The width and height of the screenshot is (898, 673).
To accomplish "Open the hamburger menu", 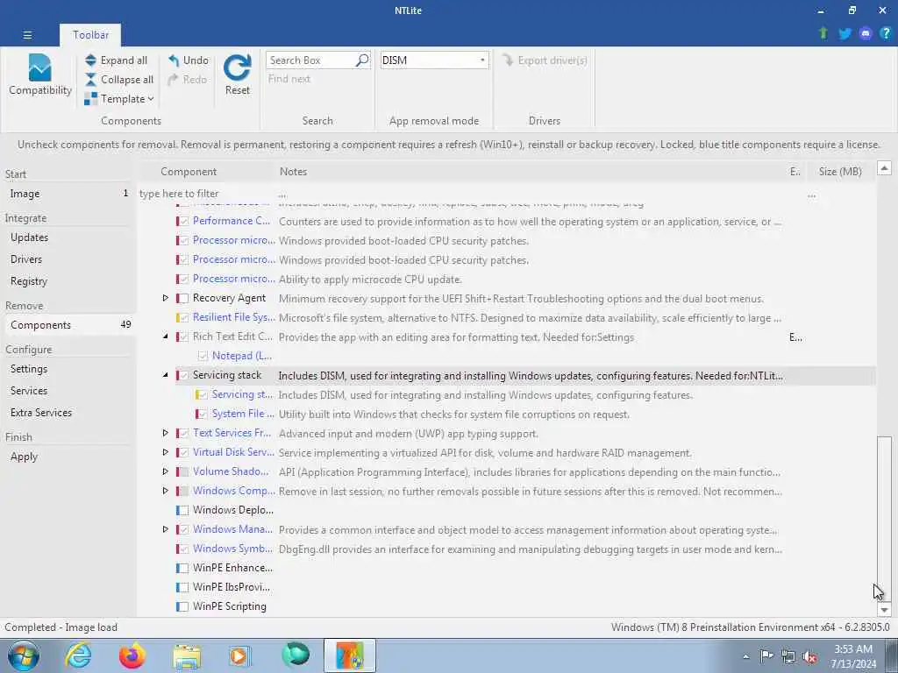I will [27, 35].
